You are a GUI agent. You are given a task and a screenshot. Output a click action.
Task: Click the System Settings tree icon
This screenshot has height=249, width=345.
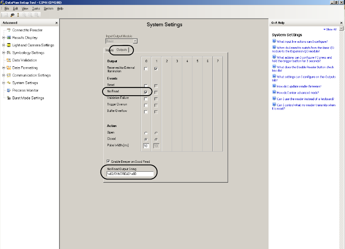(x=9, y=83)
